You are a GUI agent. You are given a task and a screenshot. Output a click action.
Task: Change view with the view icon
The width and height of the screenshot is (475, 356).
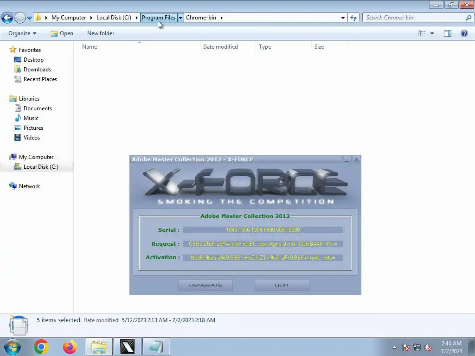click(x=422, y=33)
